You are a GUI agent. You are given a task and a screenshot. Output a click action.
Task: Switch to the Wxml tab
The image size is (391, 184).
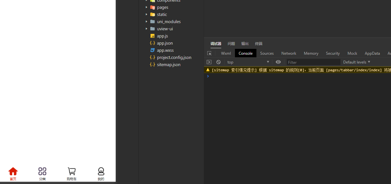(226, 53)
